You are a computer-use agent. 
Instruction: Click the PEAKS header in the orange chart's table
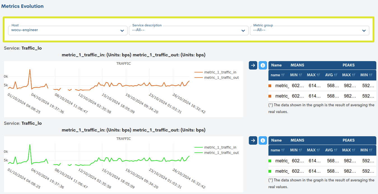(x=349, y=65)
